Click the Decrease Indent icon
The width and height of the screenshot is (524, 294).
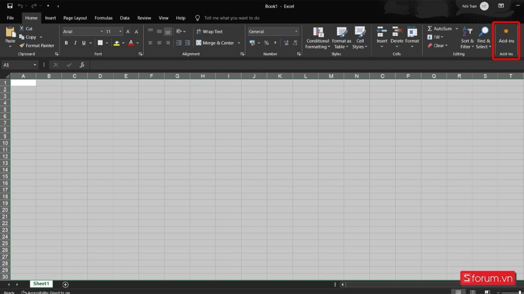click(x=179, y=43)
